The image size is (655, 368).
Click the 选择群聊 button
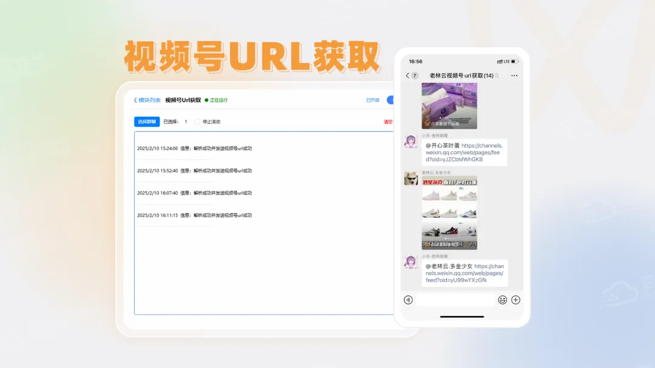tap(147, 122)
